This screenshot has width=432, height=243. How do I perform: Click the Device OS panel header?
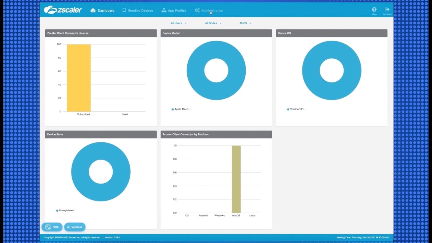[331, 33]
